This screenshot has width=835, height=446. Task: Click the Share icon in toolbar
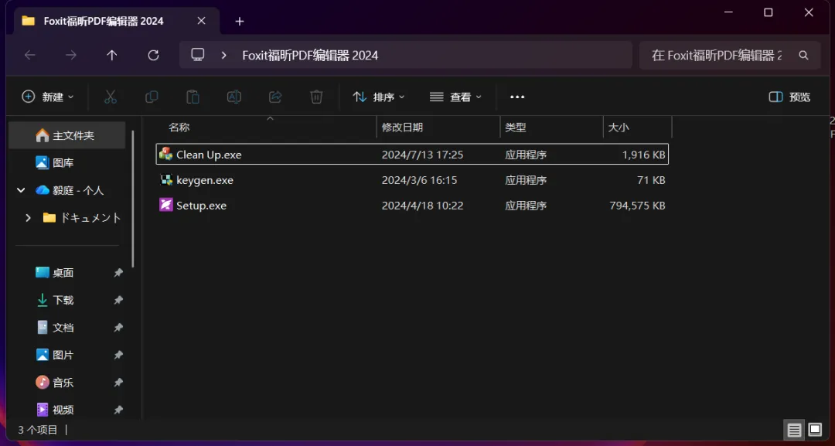point(275,97)
